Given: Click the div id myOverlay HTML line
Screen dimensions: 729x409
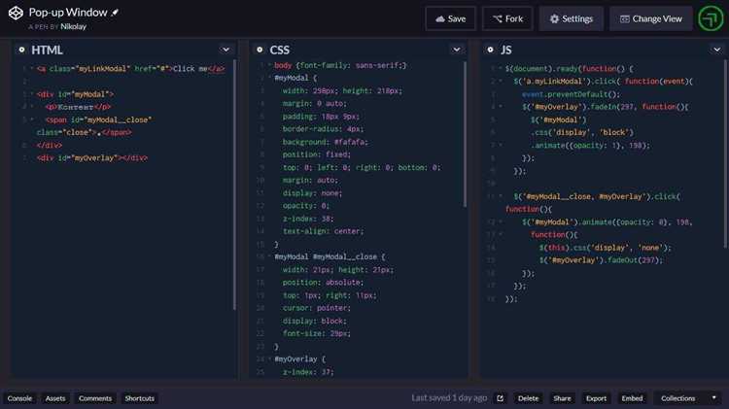Looking at the screenshot, I should [92, 158].
